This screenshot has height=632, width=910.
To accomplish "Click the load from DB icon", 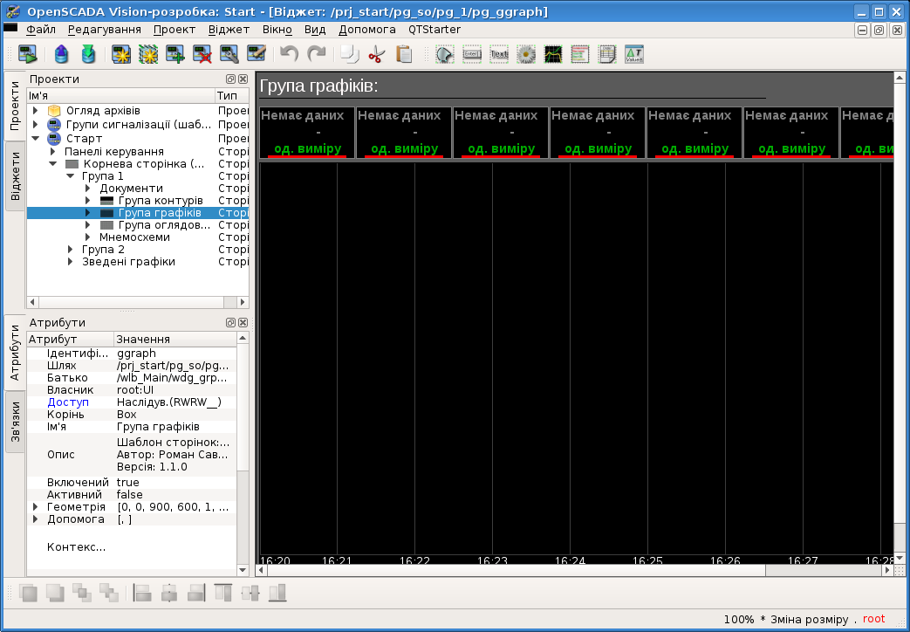I will (62, 54).
